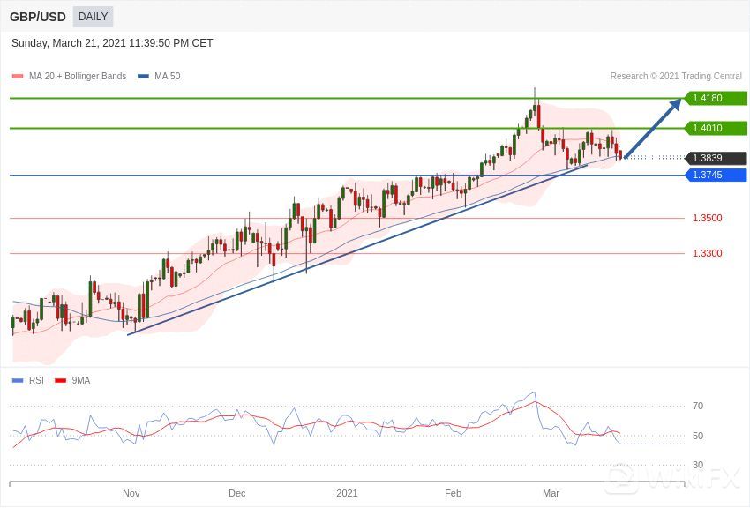The width and height of the screenshot is (750, 508).
Task: Toggle the MA 50 legend entry
Action: click(160, 77)
